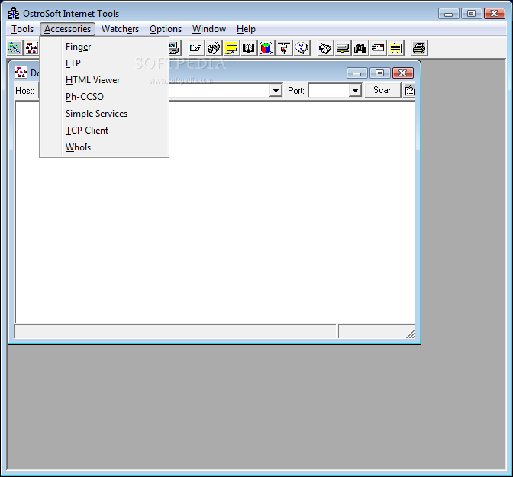This screenshot has height=477, width=513.
Task: Click the colored cube toolbar icon
Action: tap(266, 48)
